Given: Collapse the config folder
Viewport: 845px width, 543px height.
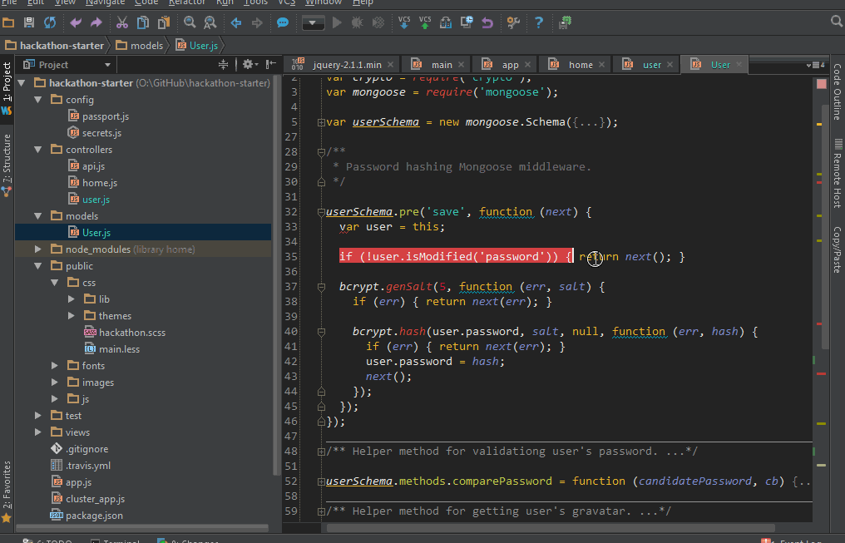Looking at the screenshot, I should [38, 100].
